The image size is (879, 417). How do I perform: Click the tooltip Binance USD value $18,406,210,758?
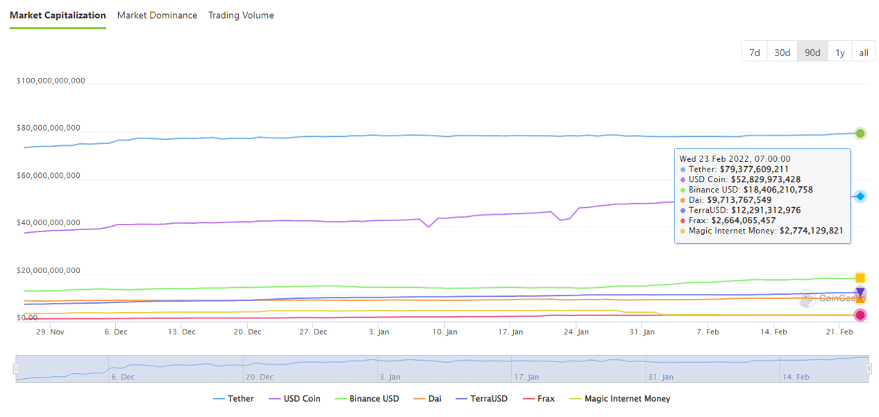tap(778, 190)
